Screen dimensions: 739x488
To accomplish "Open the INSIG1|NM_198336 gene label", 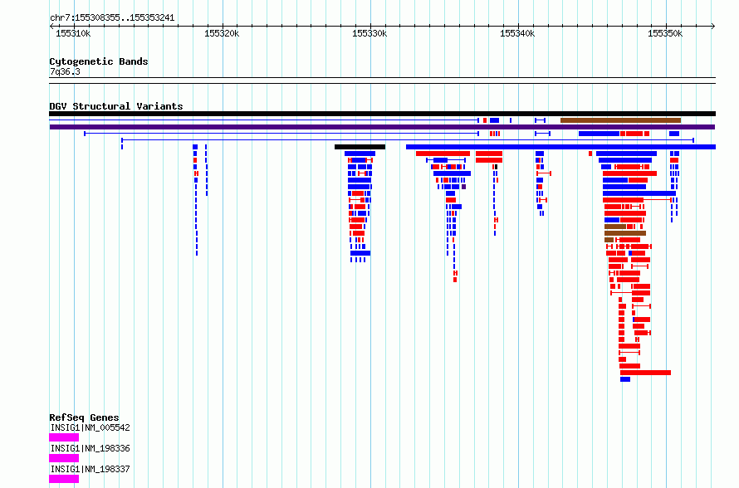I will [90, 448].
